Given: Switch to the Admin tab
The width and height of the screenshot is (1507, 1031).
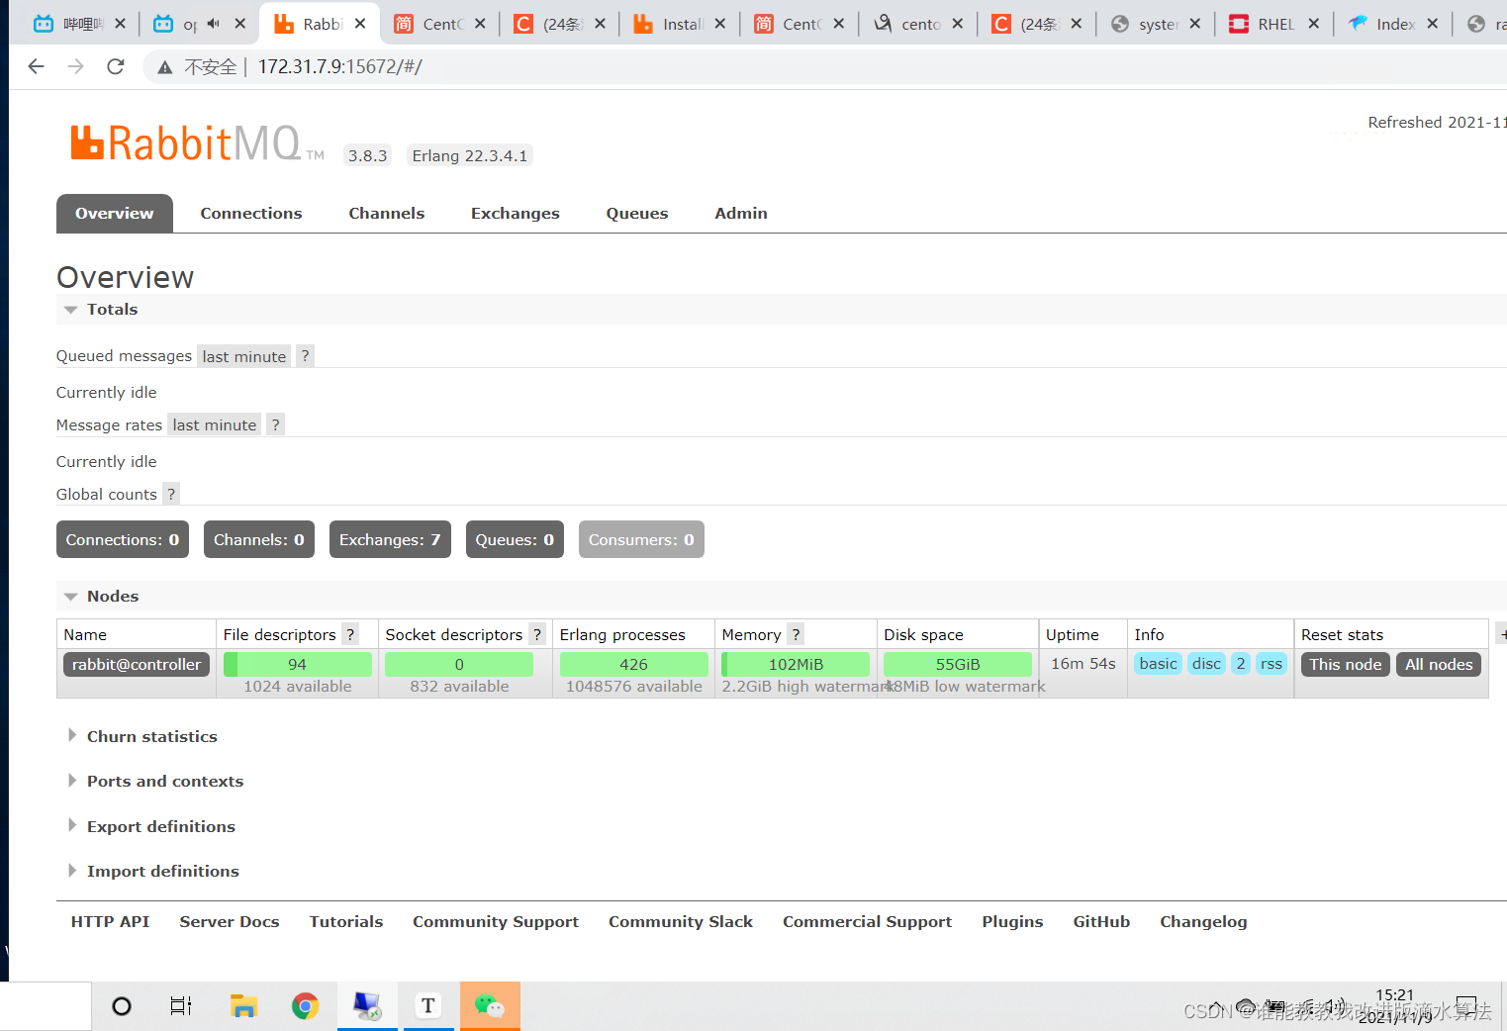Looking at the screenshot, I should (x=741, y=214).
